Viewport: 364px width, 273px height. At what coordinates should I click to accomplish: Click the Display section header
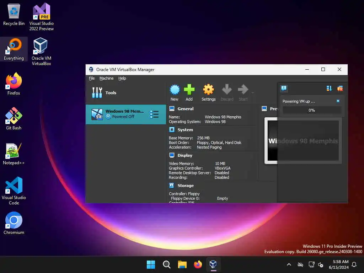point(185,155)
